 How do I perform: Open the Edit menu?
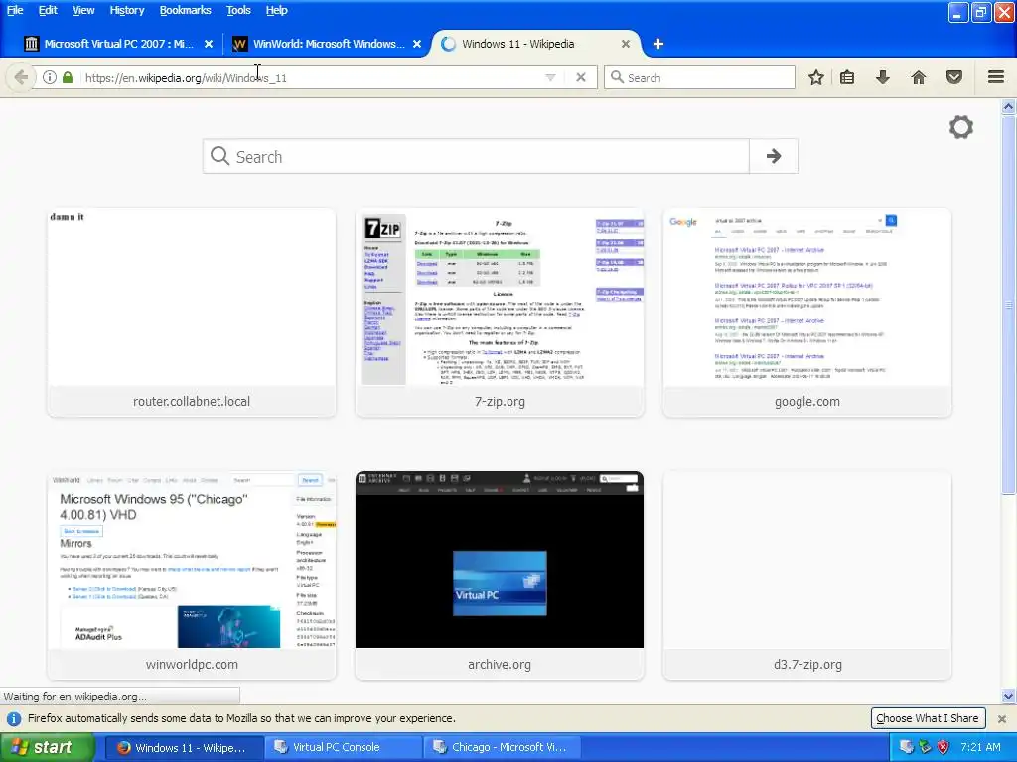pos(48,10)
